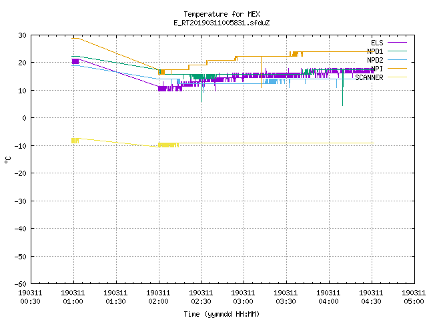
Task: Click the y-axis label -40
Action: pyautogui.click(x=21, y=229)
